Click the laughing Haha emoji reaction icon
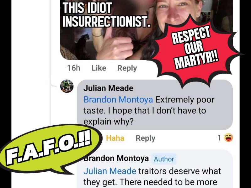This screenshot has width=251, height=188. click(228, 138)
